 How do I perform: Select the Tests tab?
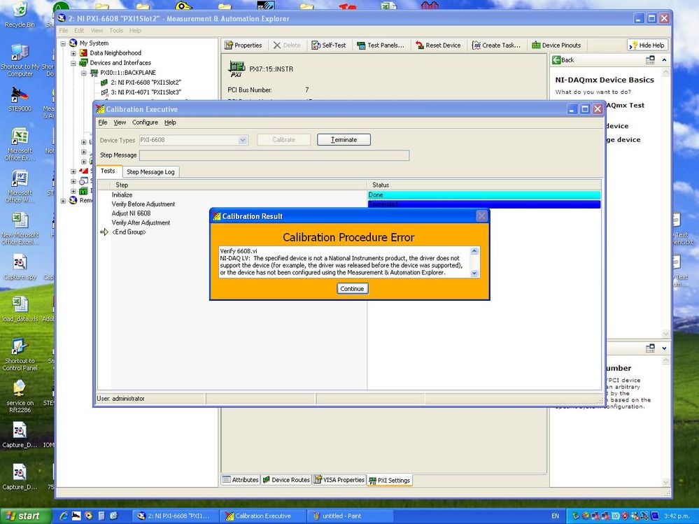point(108,171)
